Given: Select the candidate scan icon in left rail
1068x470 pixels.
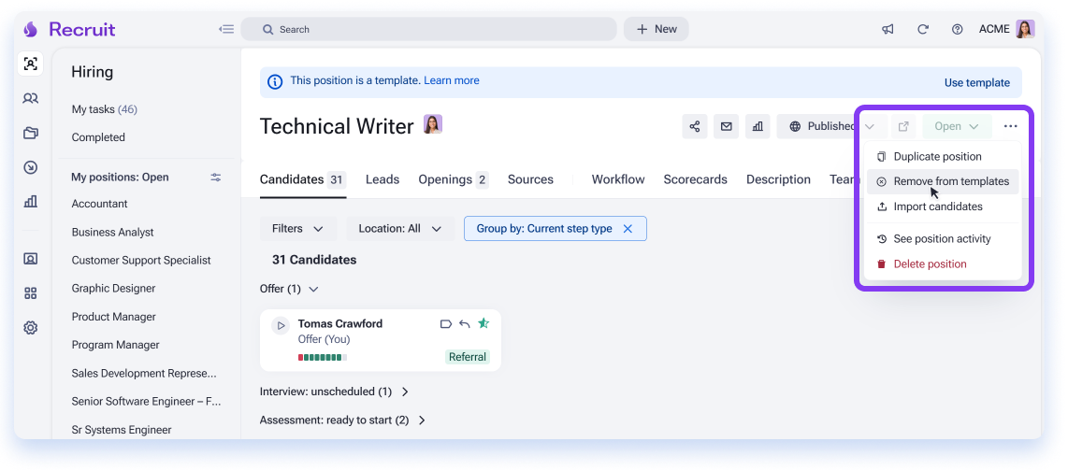Looking at the screenshot, I should click(x=30, y=64).
